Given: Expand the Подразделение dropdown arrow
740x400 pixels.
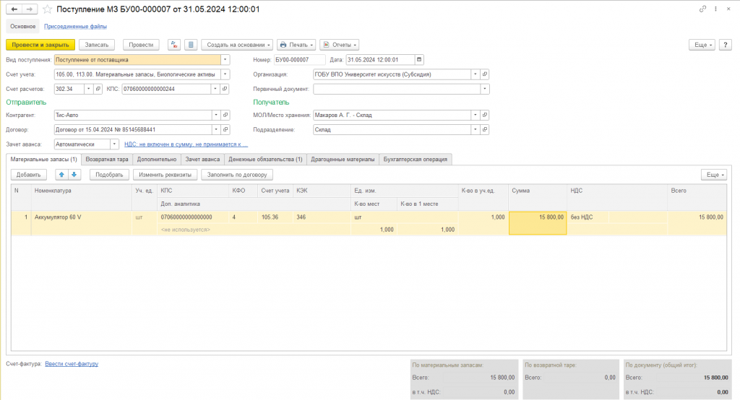Looking at the screenshot, I should [476, 130].
